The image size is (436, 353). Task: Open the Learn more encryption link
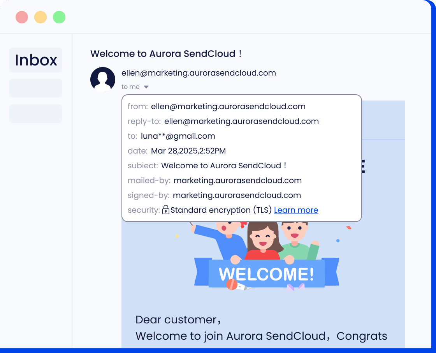(296, 210)
